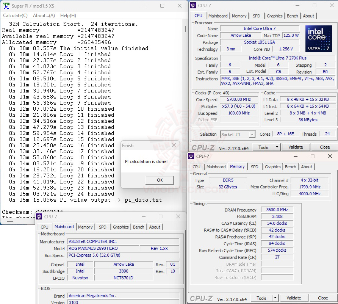The height and width of the screenshot is (304, 338).
Task: Open Bench tab in Memory CPU-Z window
Action: coord(290,167)
